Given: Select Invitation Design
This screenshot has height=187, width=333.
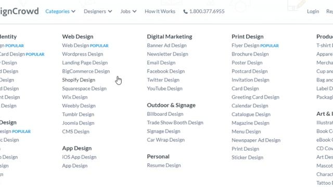Looking at the screenshot, I should (250, 80).
